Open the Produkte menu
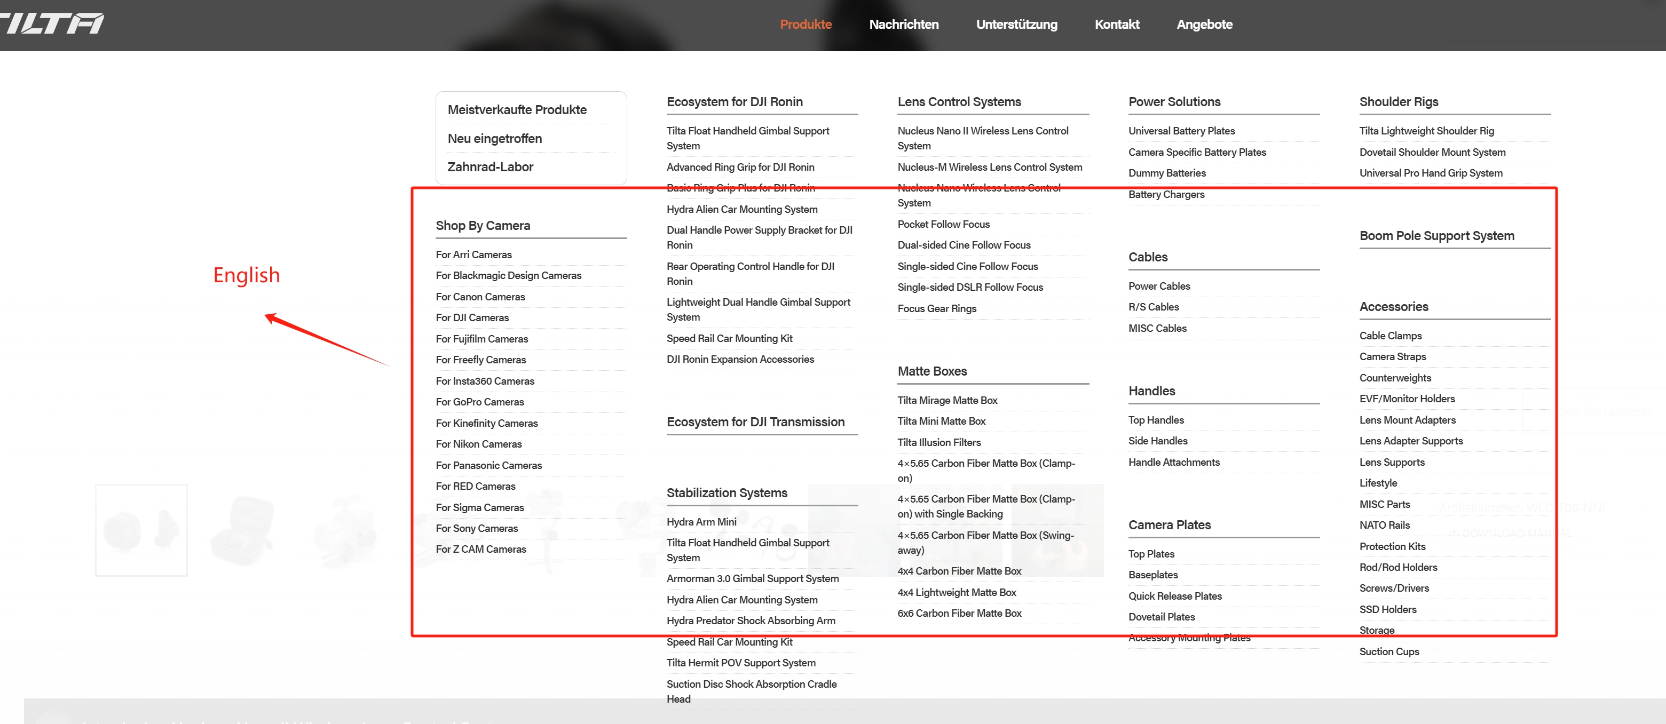Image resolution: width=1666 pixels, height=724 pixels. tap(805, 25)
